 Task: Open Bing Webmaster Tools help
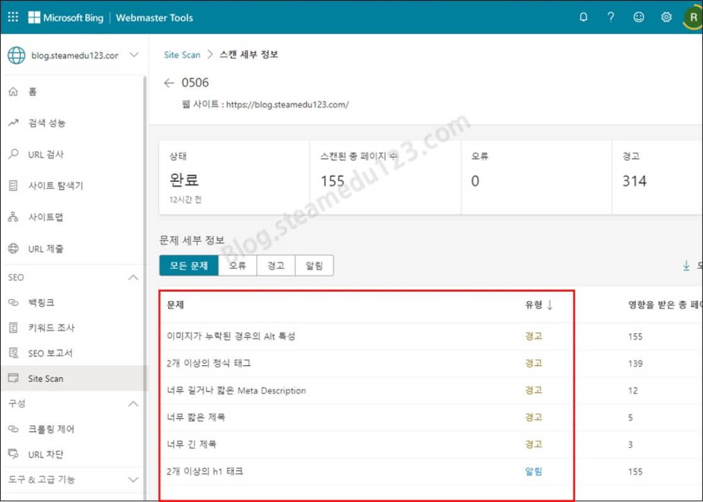click(611, 17)
